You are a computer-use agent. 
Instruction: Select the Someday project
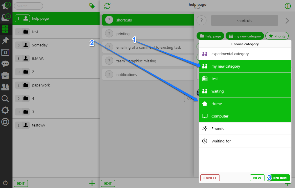click(56, 45)
